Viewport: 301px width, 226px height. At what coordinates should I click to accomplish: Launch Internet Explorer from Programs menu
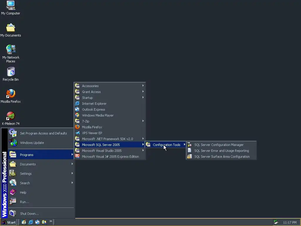[x=110, y=104]
